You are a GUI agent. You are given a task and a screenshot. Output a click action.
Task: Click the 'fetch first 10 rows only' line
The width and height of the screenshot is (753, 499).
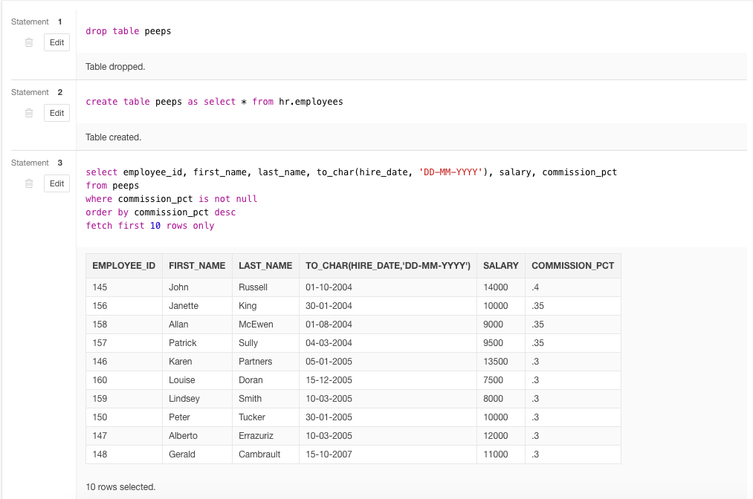point(150,226)
